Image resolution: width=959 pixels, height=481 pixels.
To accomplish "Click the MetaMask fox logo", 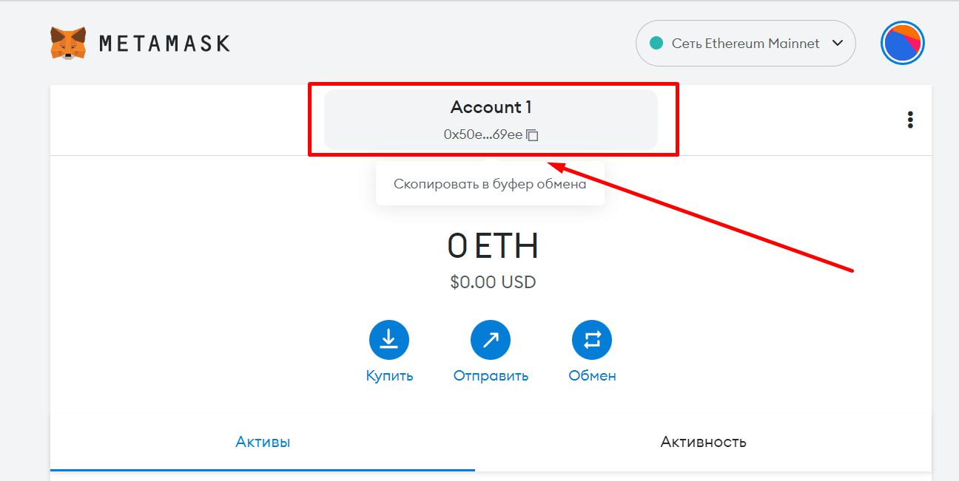I will click(x=68, y=44).
